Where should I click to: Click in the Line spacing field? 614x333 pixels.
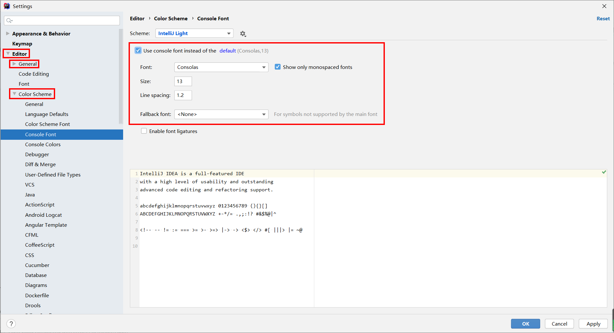183,95
